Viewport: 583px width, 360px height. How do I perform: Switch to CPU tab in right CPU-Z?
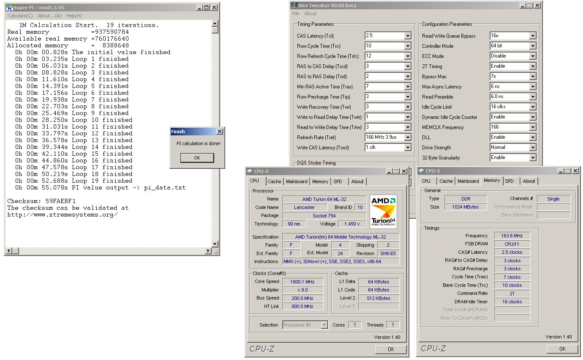point(426,181)
